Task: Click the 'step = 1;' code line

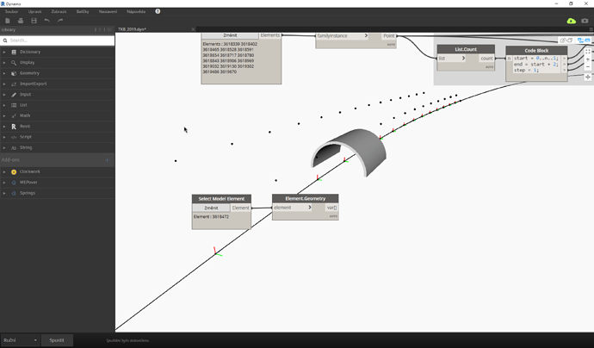Action: [x=526, y=70]
